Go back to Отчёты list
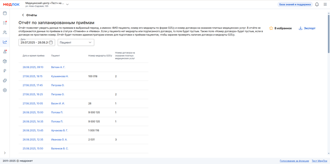The width and height of the screenshot is (330, 164). tap(29, 15)
